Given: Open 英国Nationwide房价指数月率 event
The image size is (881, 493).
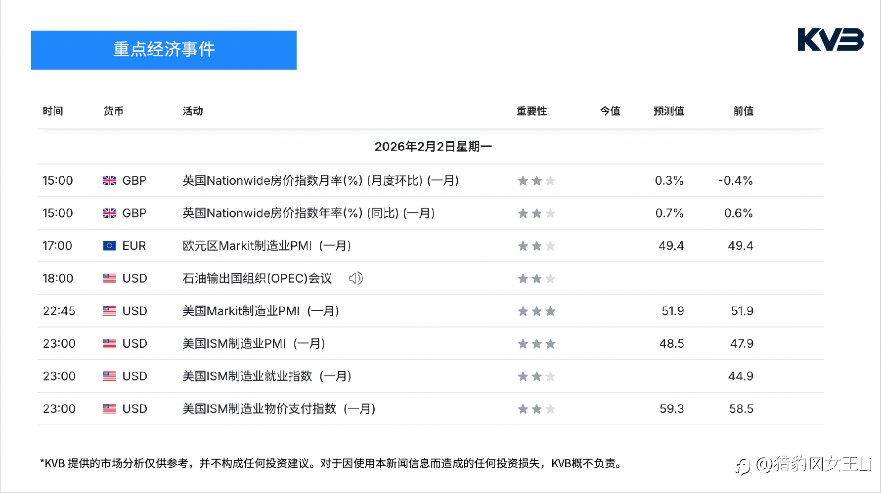Looking at the screenshot, I should pos(321,181).
